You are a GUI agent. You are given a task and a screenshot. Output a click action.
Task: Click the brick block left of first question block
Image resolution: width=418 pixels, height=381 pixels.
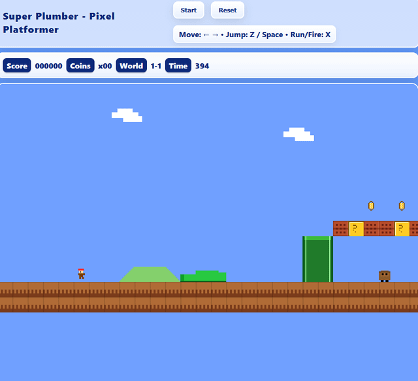[x=341, y=228]
